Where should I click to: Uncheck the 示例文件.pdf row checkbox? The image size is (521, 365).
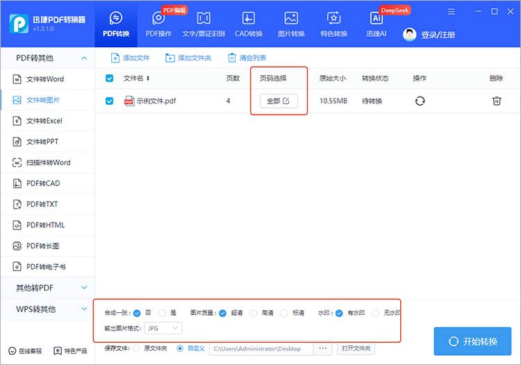coord(109,101)
